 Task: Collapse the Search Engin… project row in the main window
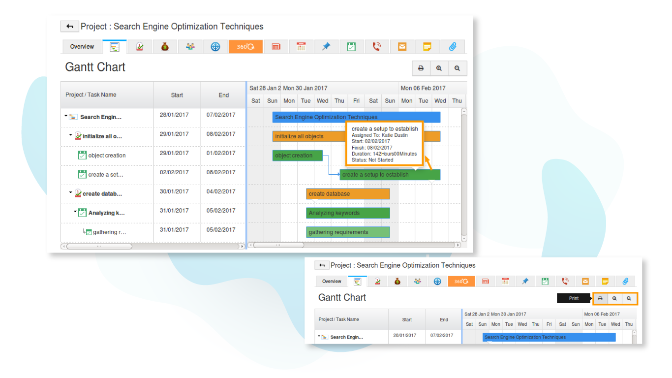66,117
